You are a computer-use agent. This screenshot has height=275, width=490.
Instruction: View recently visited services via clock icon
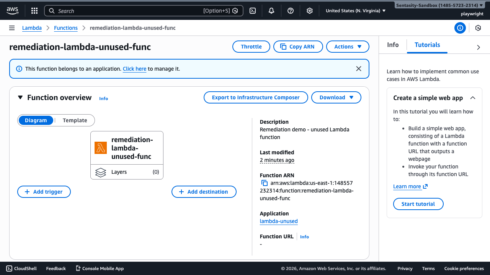(x=478, y=28)
